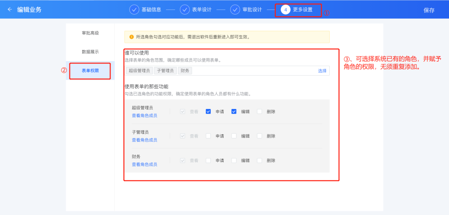Click the orange info icon in notice banner

pos(131,37)
